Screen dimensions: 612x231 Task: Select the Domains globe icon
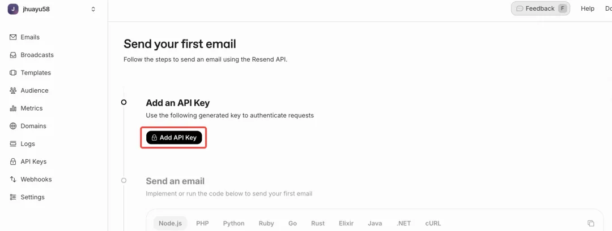coord(13,126)
